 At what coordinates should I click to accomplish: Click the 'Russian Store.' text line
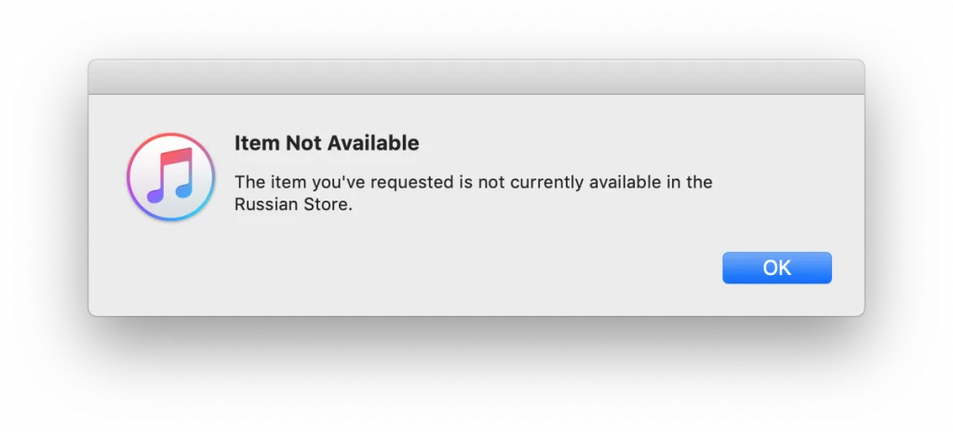tap(293, 205)
